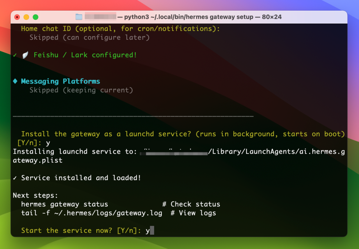
Task: Click the checkmark before Service installed
Action: point(15,178)
